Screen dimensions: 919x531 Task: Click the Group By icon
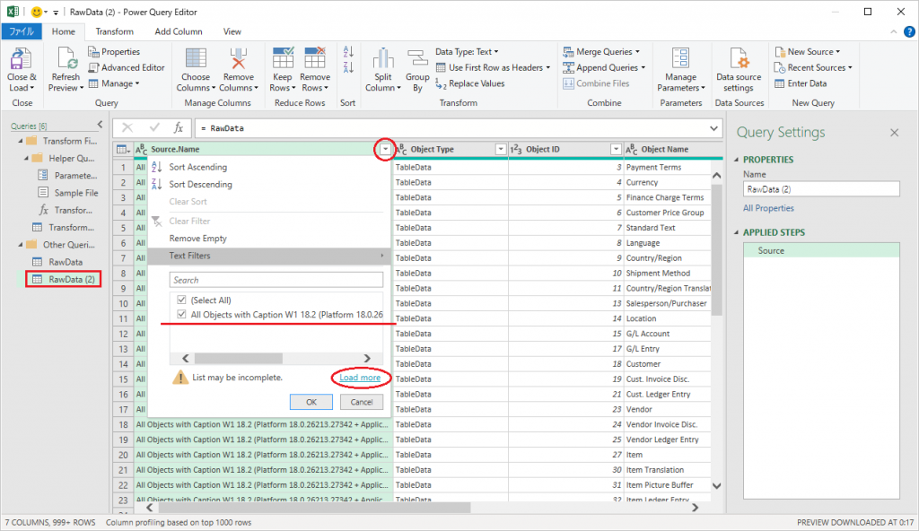(417, 59)
